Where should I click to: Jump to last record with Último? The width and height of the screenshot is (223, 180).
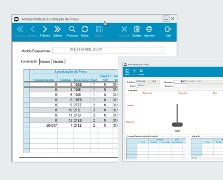point(57,32)
